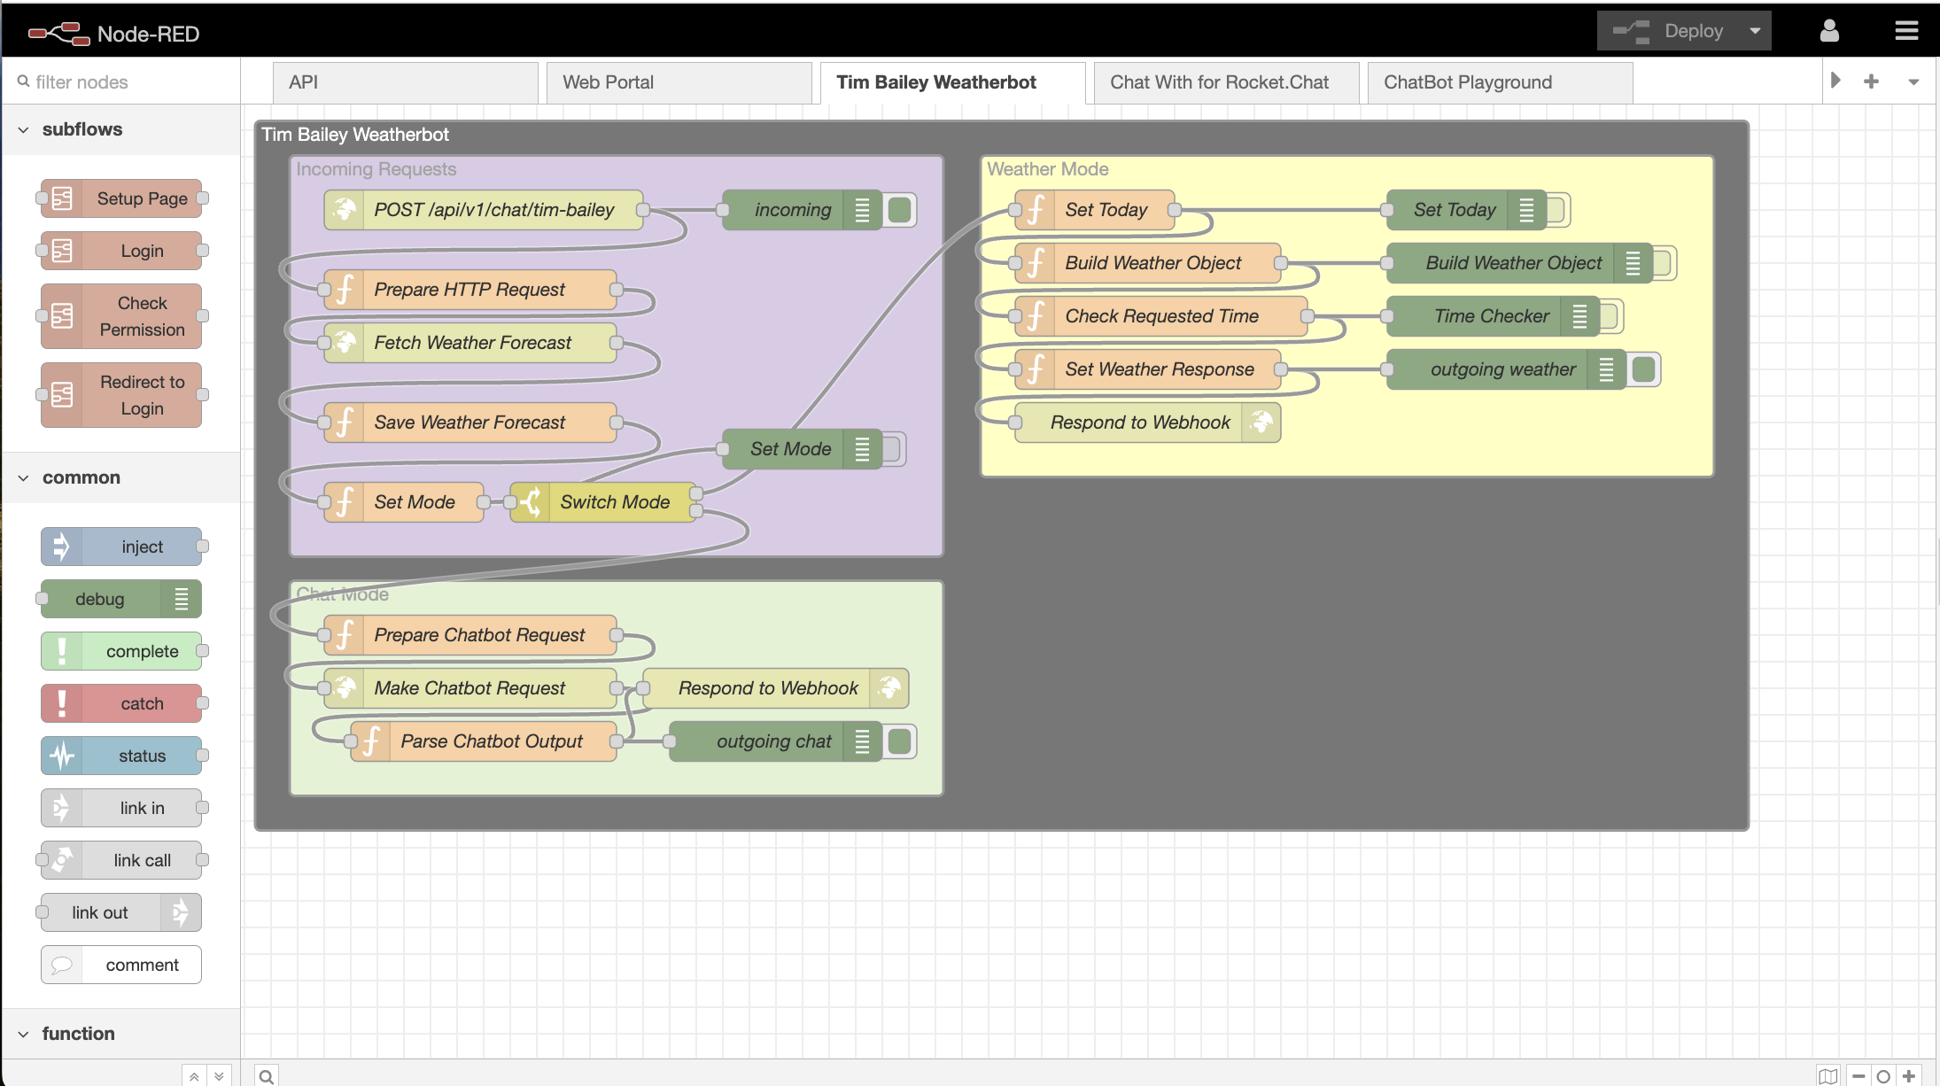The height and width of the screenshot is (1086, 1940).
Task: Reset workspace zoom
Action: 1883,1076
